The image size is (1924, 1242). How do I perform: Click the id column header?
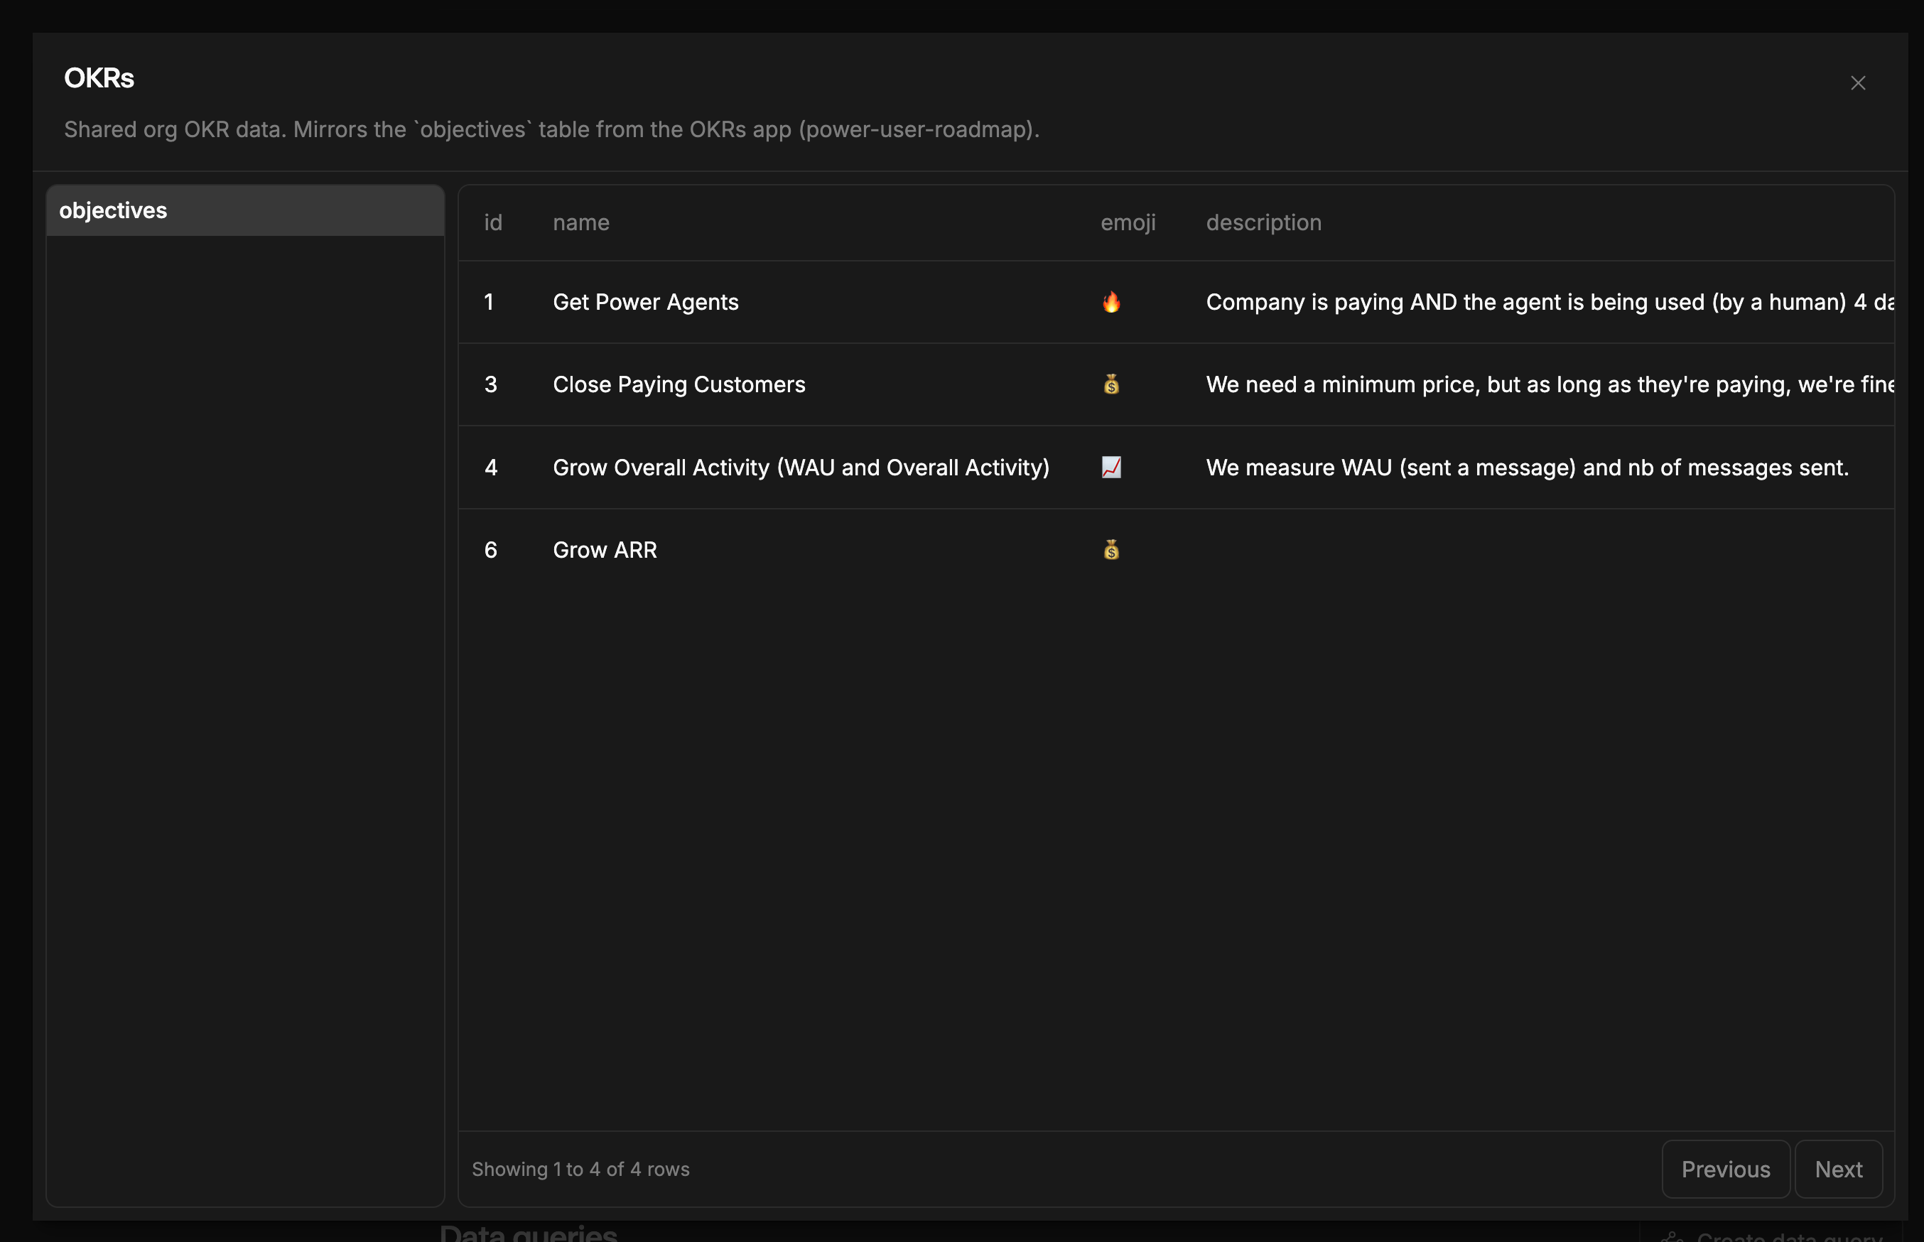click(492, 222)
